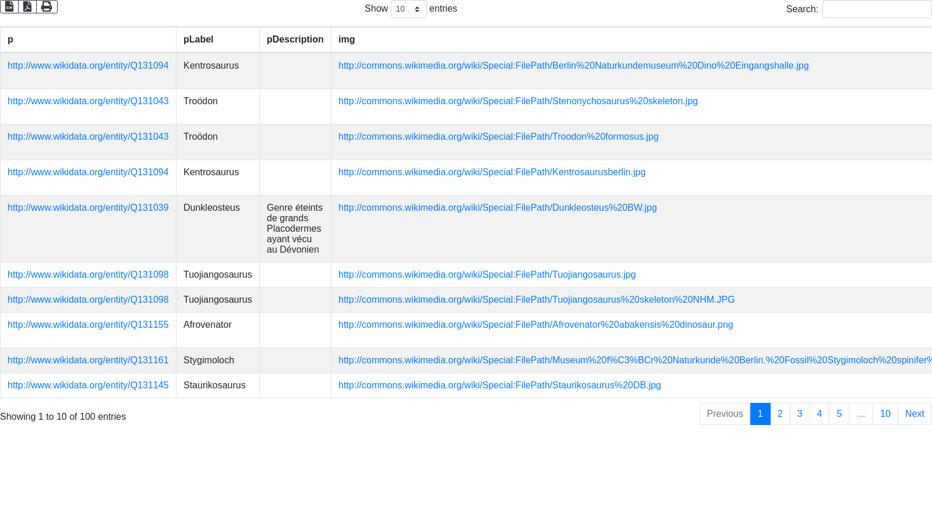This screenshot has width=932, height=524.
Task: Go to page 2 of results
Action: tap(780, 414)
